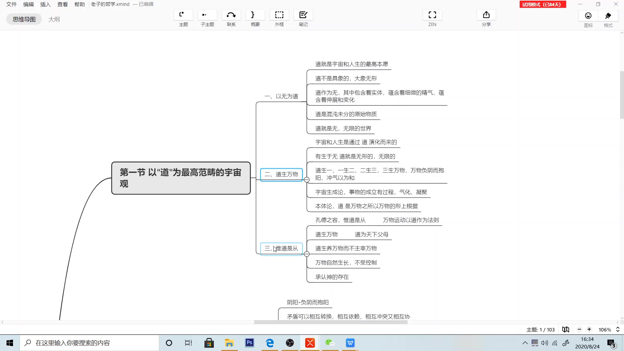Select topic 阴阳-负阴而抱阳
The image size is (624, 351).
coord(308,302)
